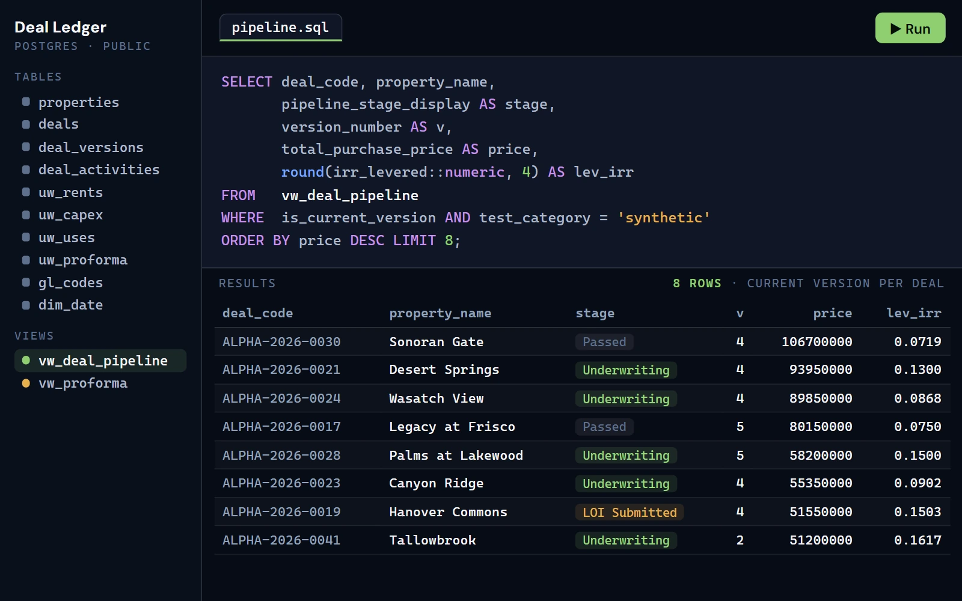The width and height of the screenshot is (962, 601).
Task: Click price 106700000 for Sonoran Gate
Action: [x=816, y=342]
